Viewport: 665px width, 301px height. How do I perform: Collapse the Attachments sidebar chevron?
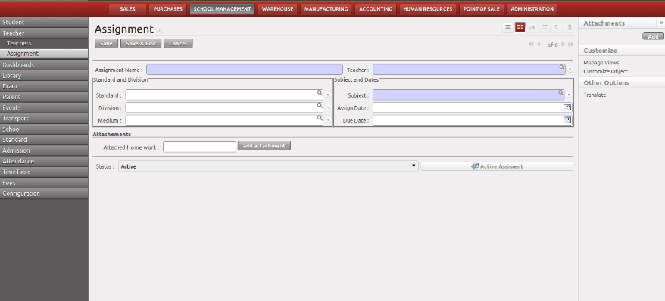pyautogui.click(x=660, y=23)
